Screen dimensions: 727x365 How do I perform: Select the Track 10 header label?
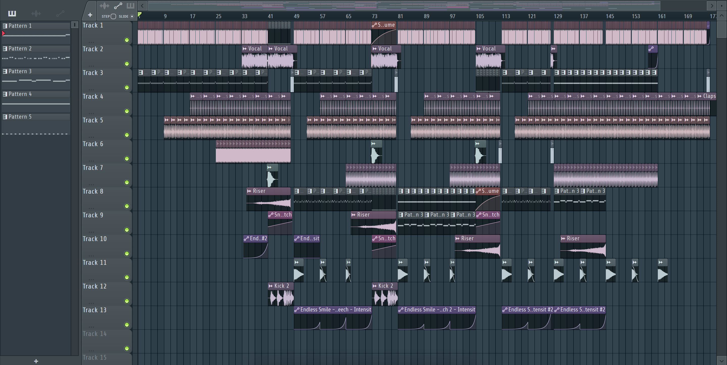[95, 239]
